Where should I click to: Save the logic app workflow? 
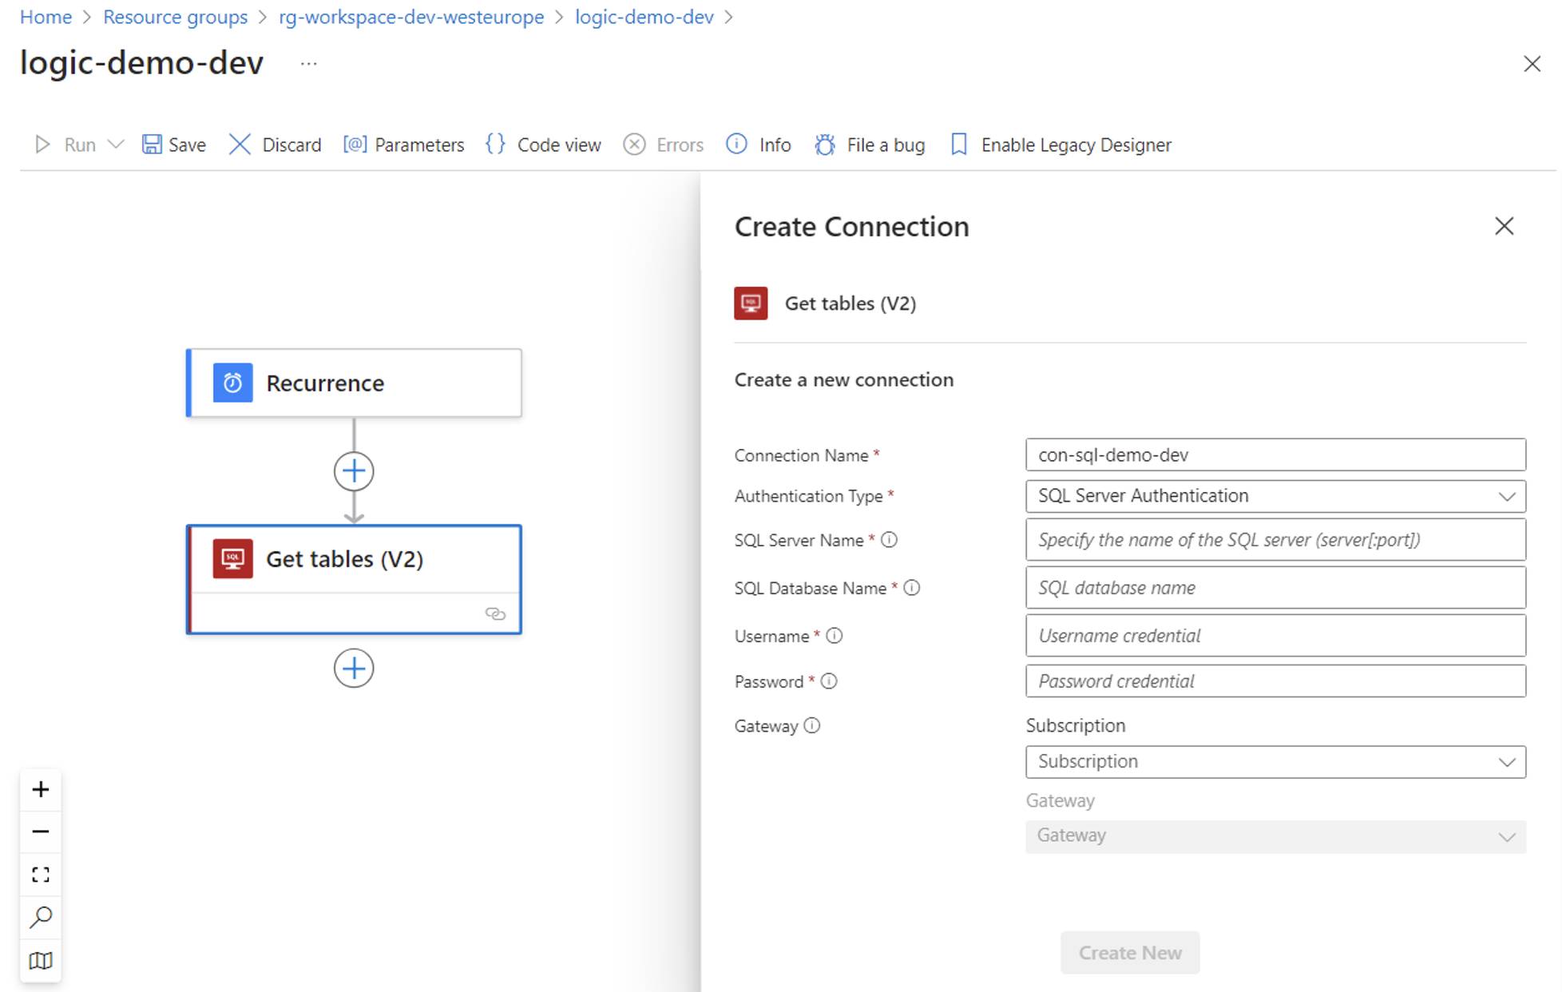[174, 145]
